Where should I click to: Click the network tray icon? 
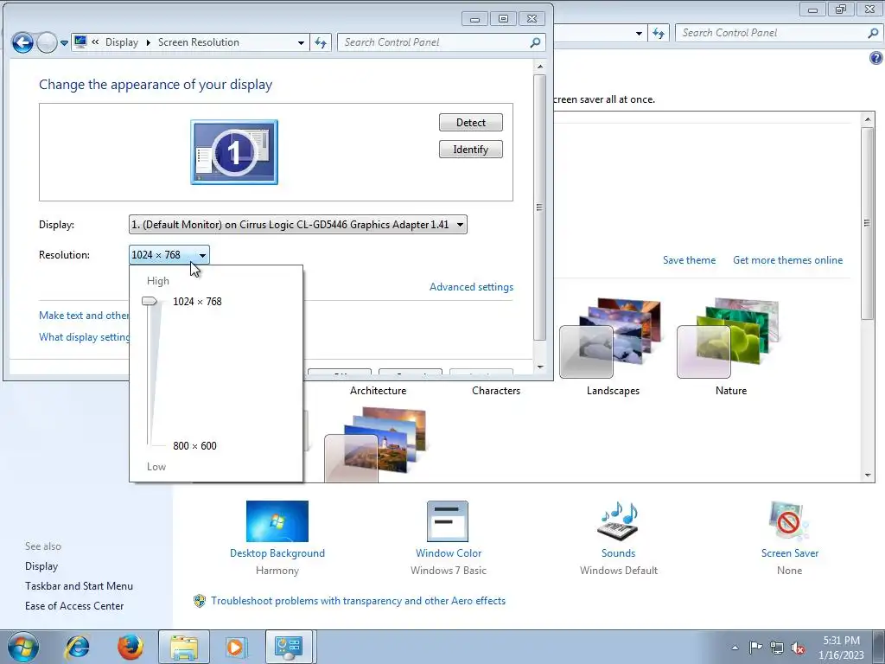pos(777,648)
